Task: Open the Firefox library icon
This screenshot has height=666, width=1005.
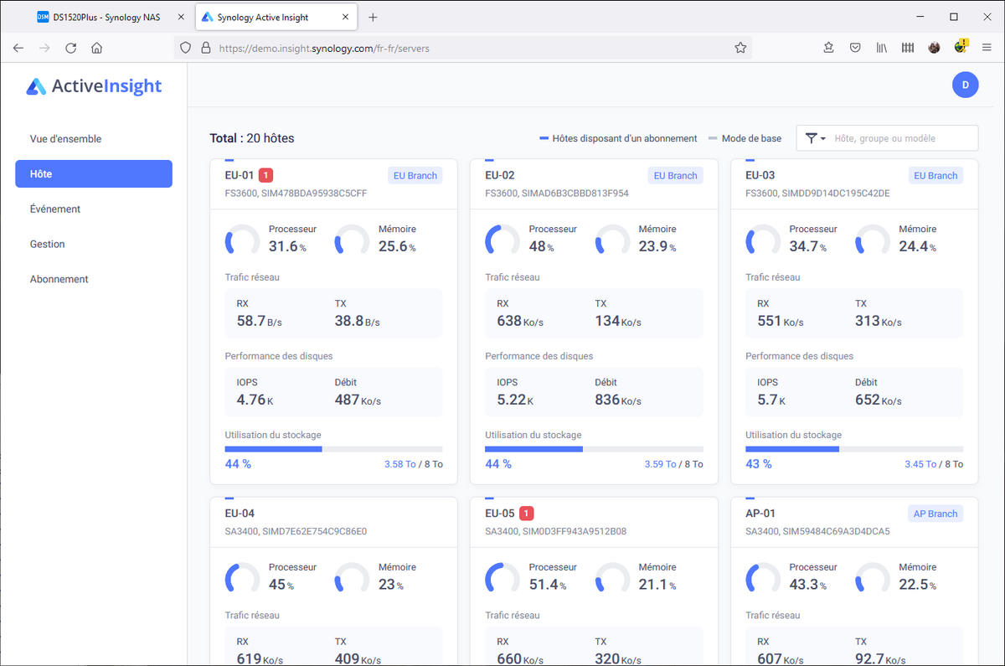Action: [x=882, y=48]
